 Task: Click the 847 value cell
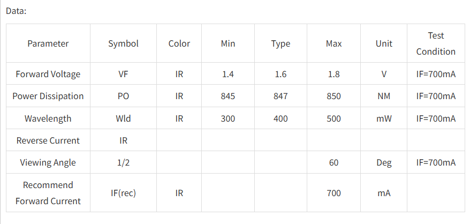tap(281, 96)
